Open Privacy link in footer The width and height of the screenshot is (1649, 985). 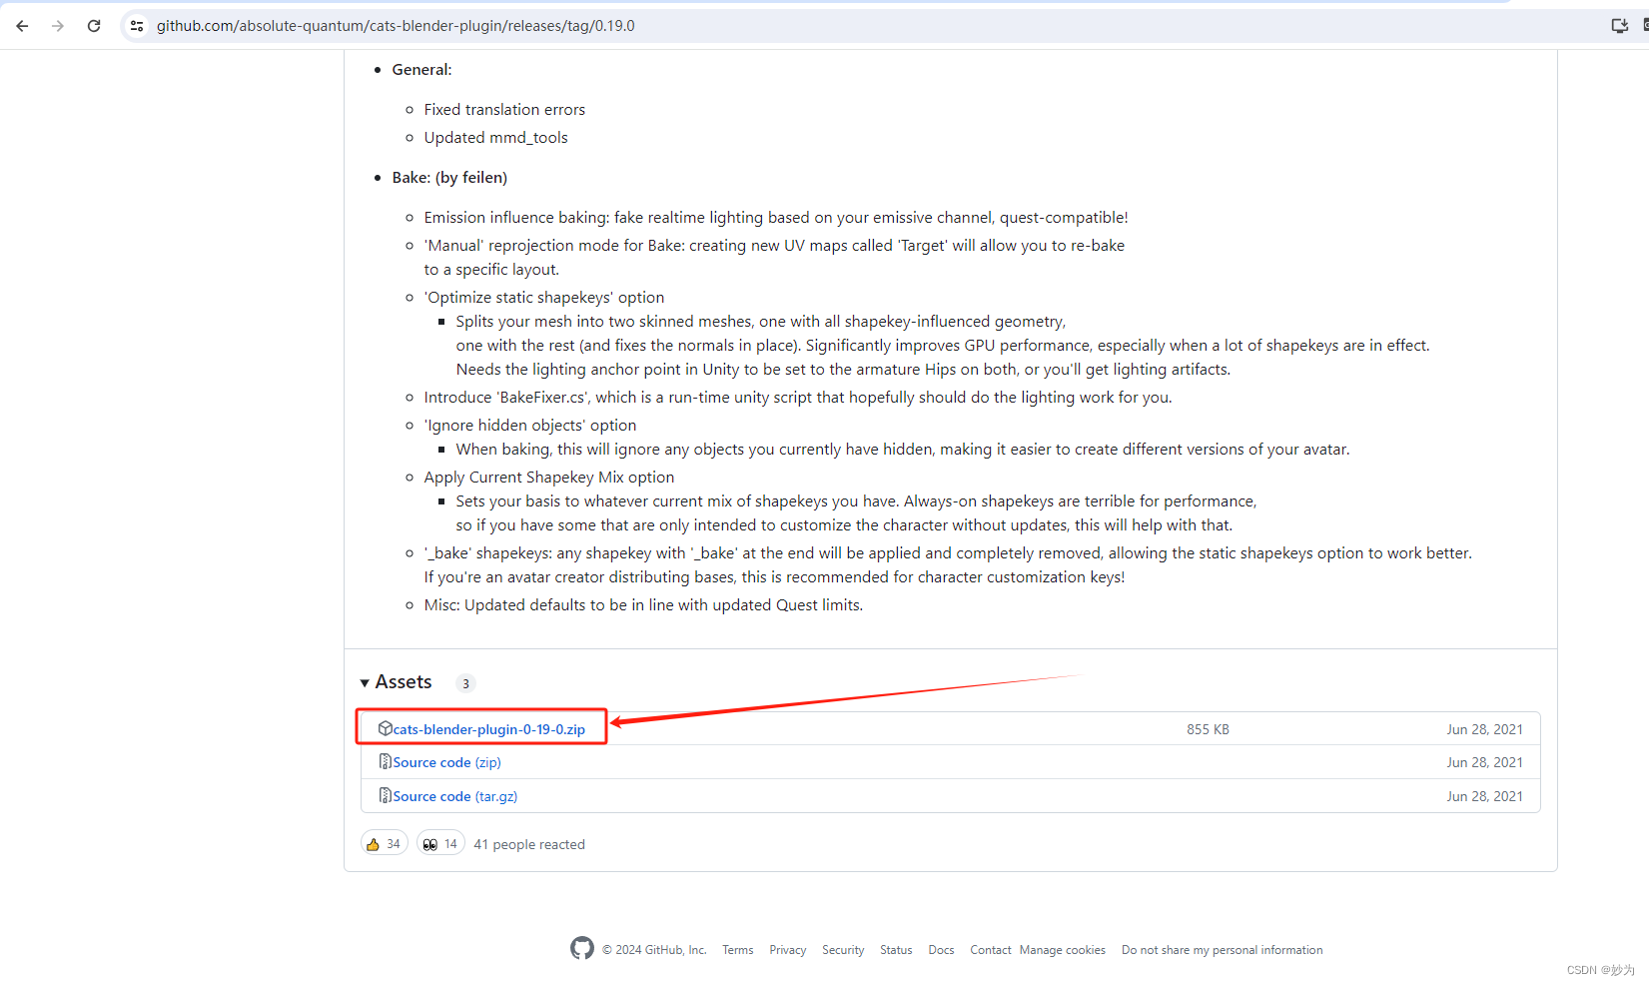coord(787,950)
